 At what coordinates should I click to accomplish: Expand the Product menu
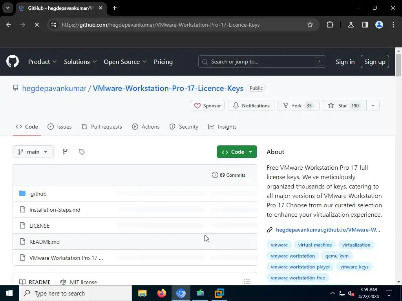click(42, 62)
